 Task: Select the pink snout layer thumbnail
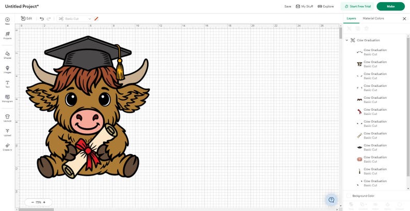coord(359,159)
